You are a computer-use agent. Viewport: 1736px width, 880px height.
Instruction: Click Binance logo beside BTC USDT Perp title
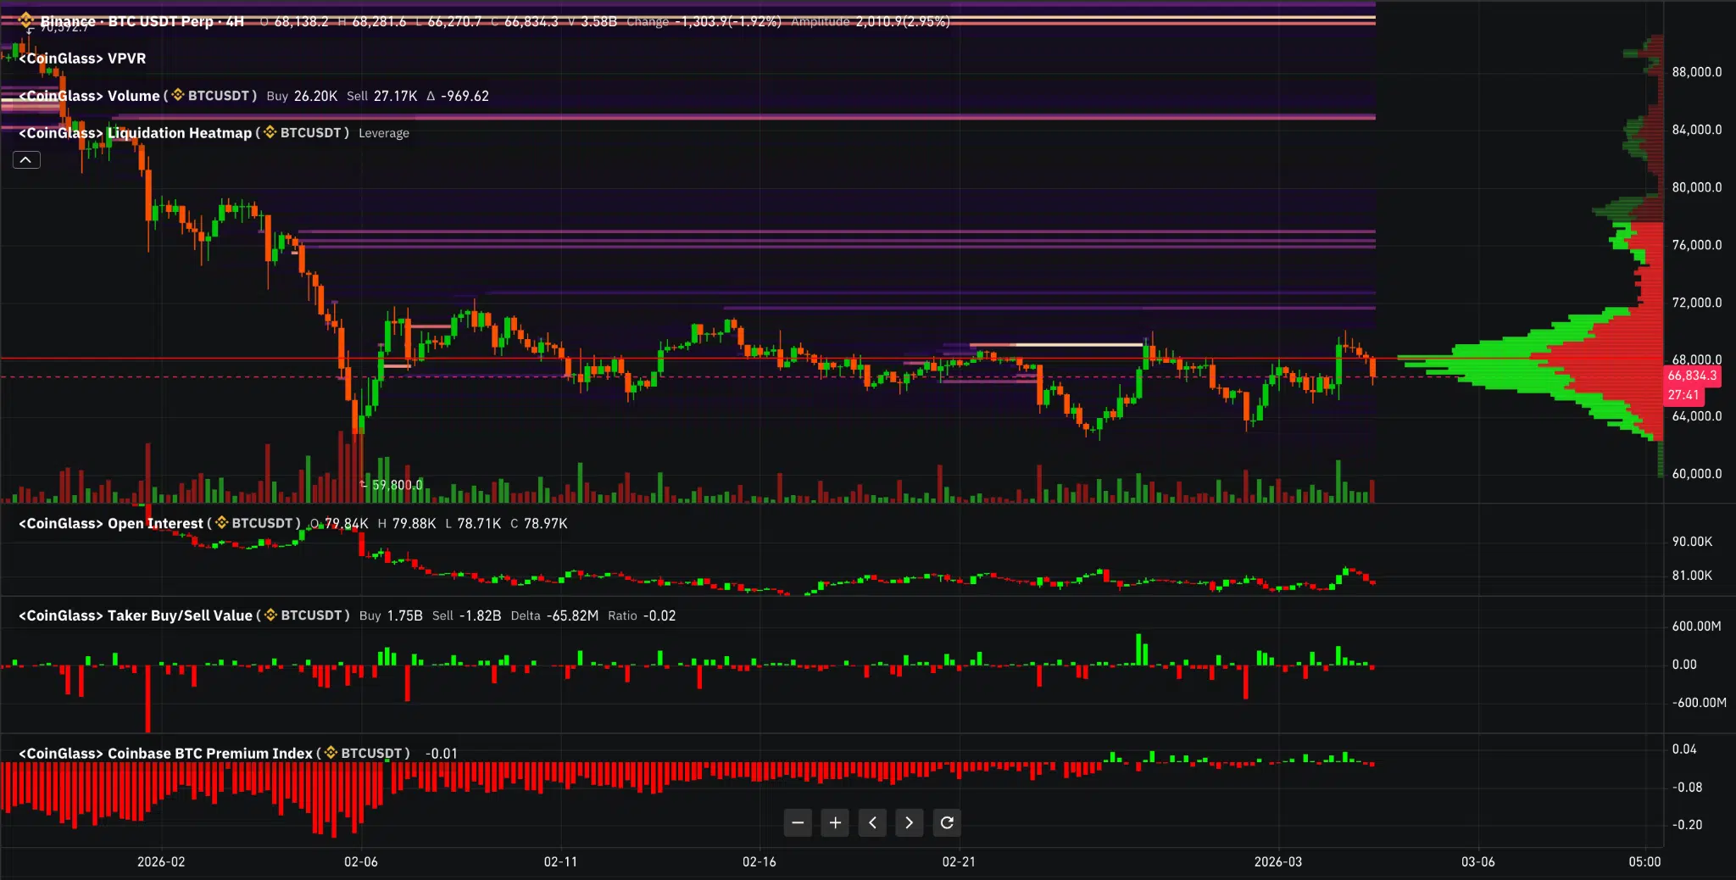(26, 20)
